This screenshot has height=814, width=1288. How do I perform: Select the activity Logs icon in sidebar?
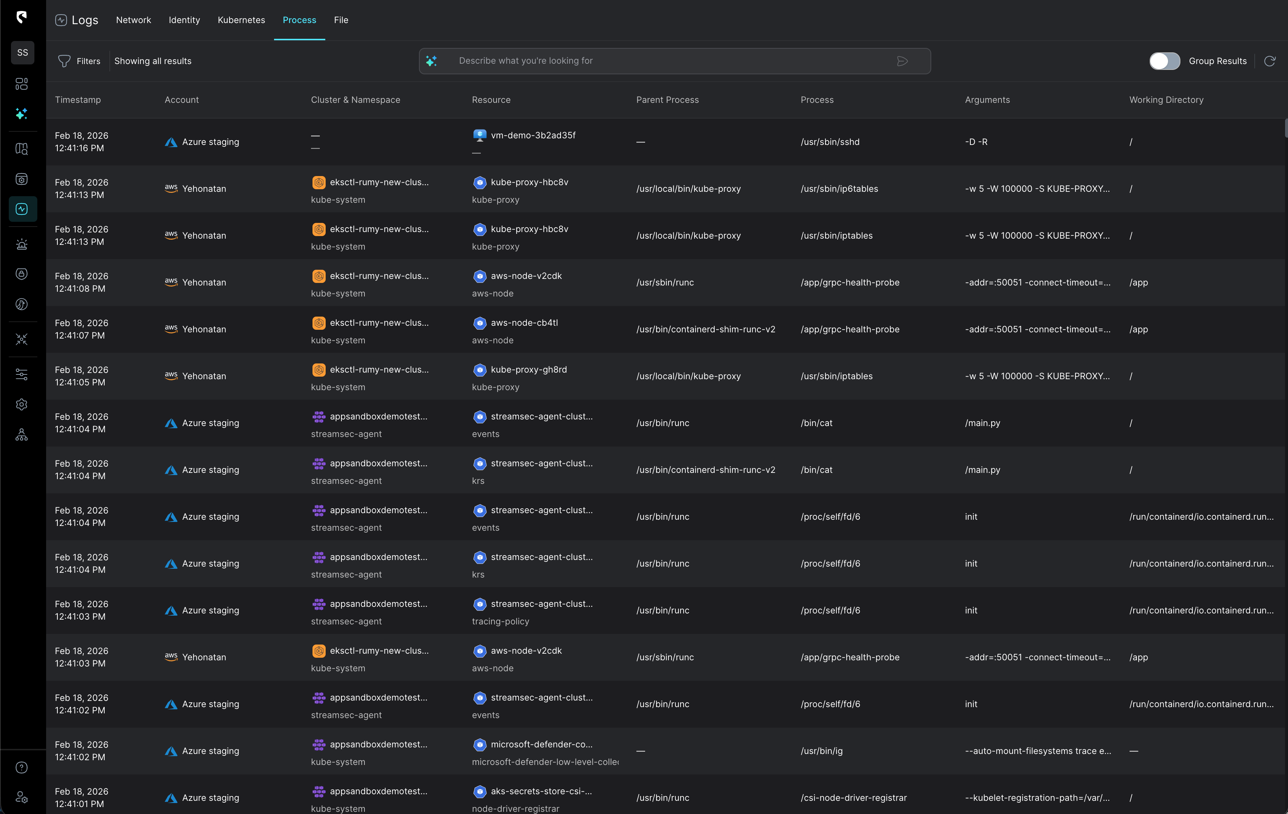[x=21, y=209]
